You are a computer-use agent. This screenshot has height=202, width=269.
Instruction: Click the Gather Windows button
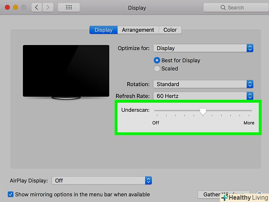click(x=224, y=194)
